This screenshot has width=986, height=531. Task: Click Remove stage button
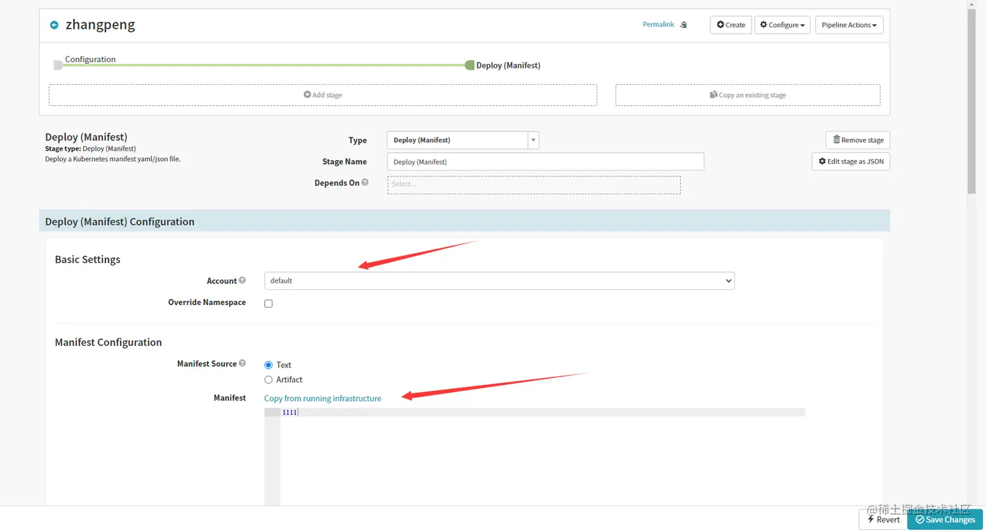click(x=858, y=140)
